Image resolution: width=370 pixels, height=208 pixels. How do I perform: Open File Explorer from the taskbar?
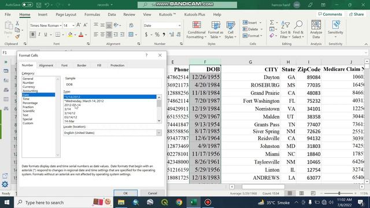[121, 202]
